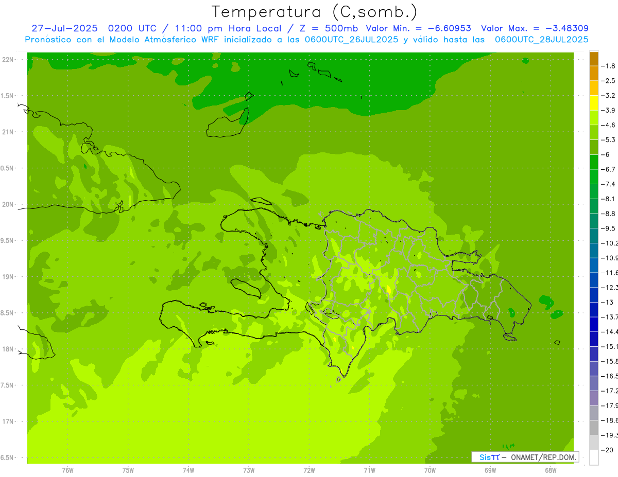Pick the gray swatch between -18.6 and -19.3

click(x=594, y=428)
